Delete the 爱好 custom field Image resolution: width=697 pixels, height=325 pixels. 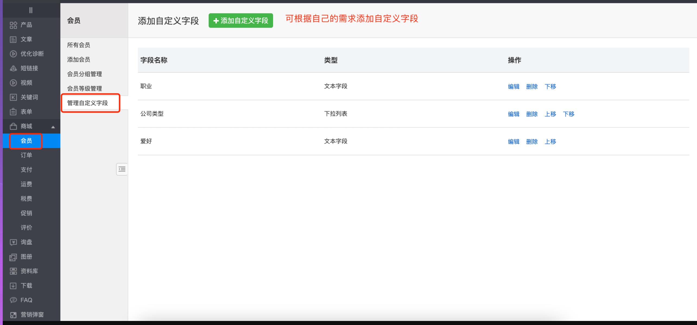[x=532, y=141]
